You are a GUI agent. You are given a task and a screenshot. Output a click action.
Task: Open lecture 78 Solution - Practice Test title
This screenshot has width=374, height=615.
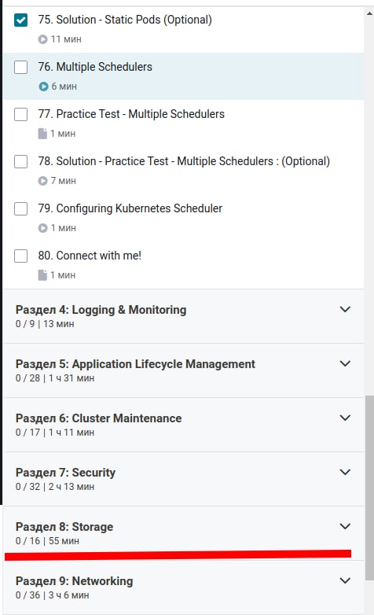click(x=184, y=161)
